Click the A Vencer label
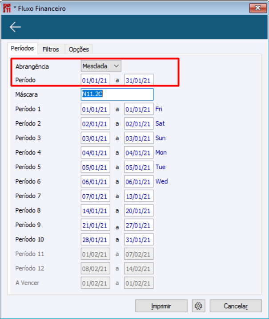 [28, 283]
